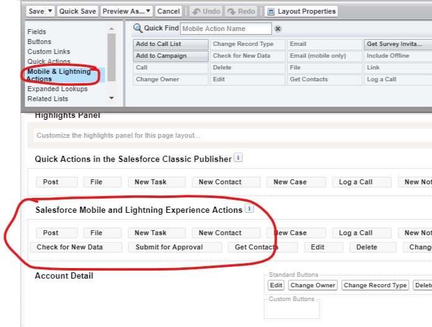Select Expanded Lookups category
The image size is (432, 327).
[57, 89]
